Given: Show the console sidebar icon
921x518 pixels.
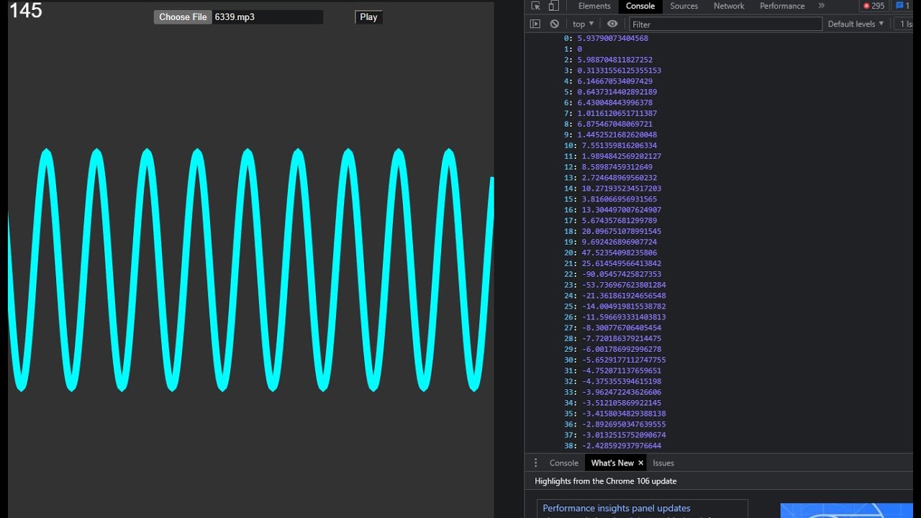Looking at the screenshot, I should coord(535,24).
